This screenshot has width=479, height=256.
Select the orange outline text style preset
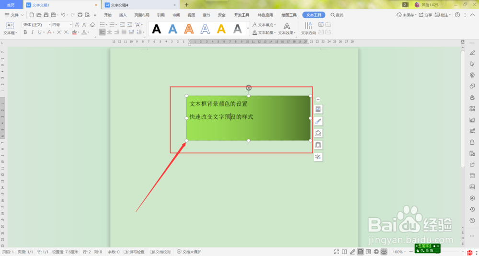[x=189, y=29]
